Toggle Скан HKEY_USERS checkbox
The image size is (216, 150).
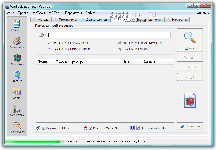click(119, 49)
